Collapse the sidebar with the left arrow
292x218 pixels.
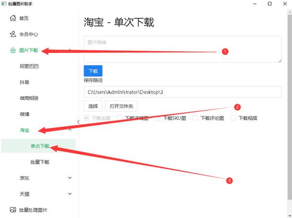(79, 122)
